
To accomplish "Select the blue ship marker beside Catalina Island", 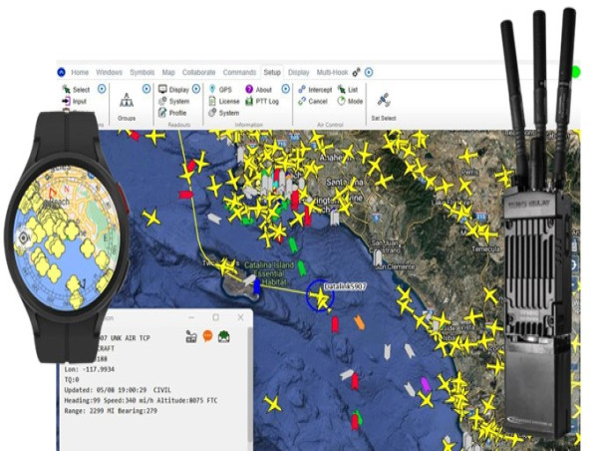I will click(257, 286).
